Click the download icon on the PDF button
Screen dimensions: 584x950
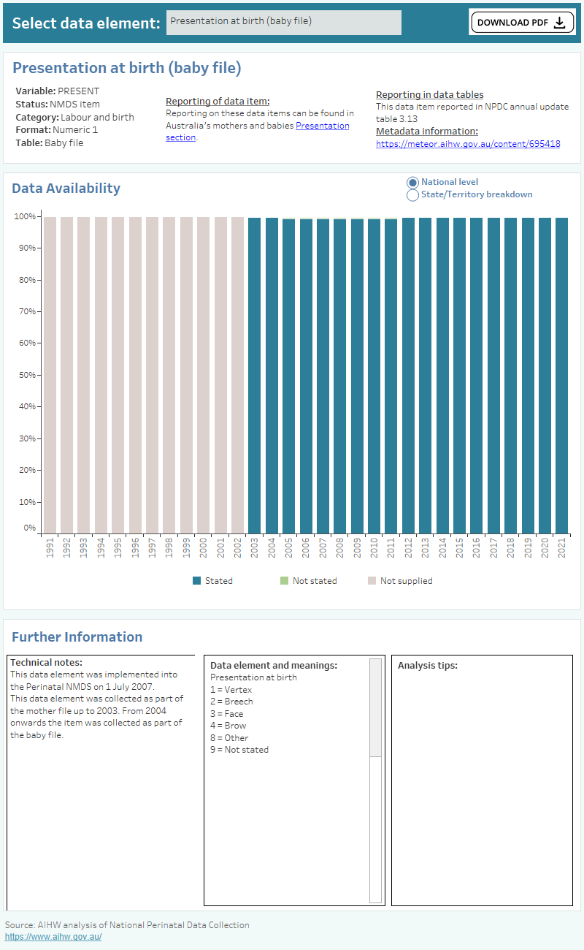[x=560, y=23]
